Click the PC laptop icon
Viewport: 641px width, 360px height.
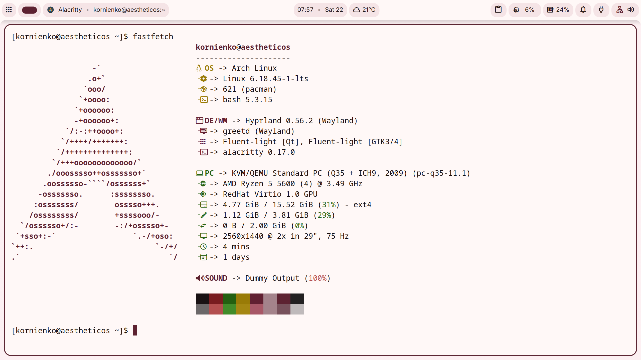point(199,173)
